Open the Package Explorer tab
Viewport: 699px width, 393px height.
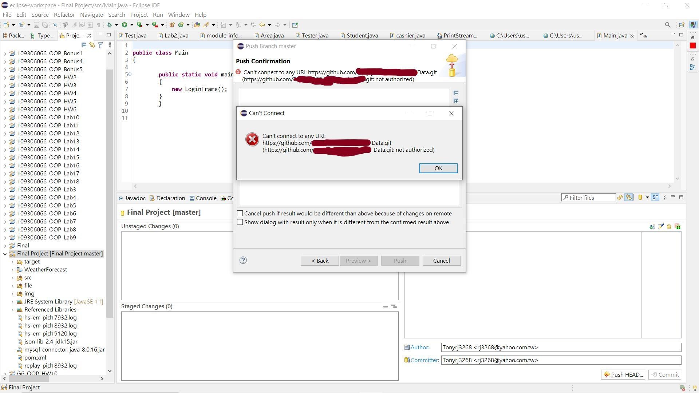(13, 35)
